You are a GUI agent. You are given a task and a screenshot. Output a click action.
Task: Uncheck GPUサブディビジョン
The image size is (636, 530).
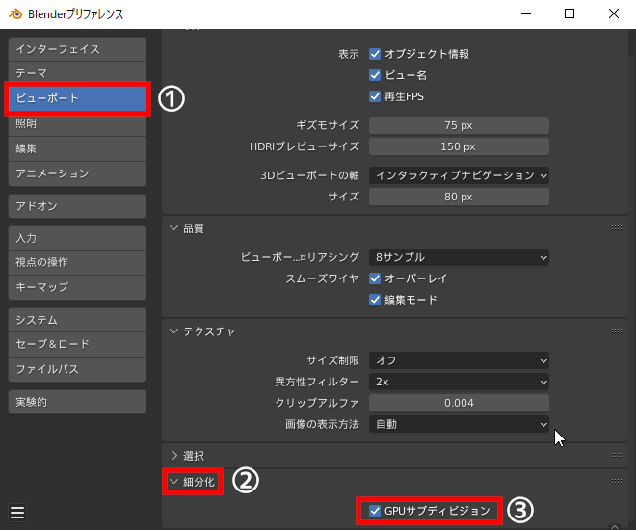pyautogui.click(x=375, y=511)
